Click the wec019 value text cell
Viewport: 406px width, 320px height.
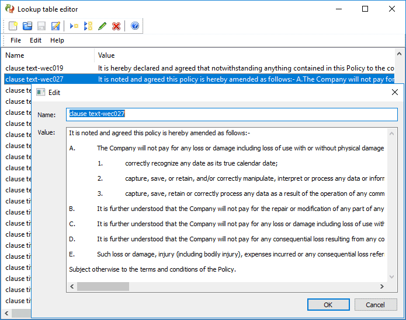coord(246,68)
